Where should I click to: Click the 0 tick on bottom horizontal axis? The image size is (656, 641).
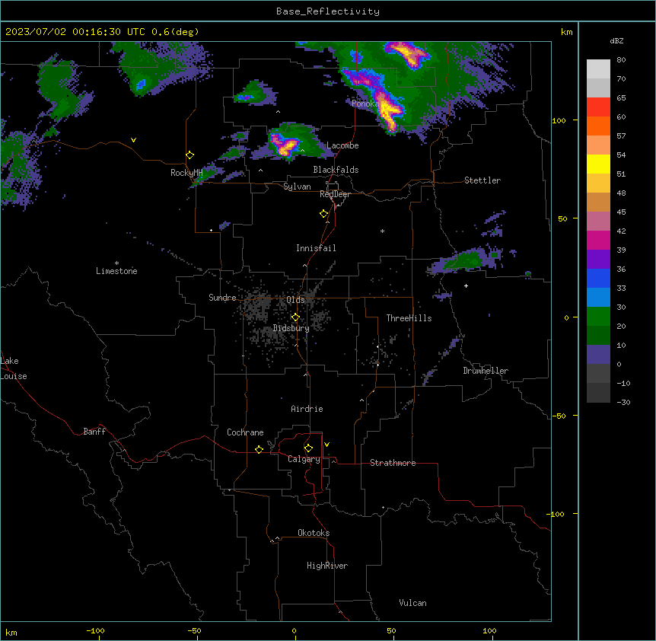[294, 630]
